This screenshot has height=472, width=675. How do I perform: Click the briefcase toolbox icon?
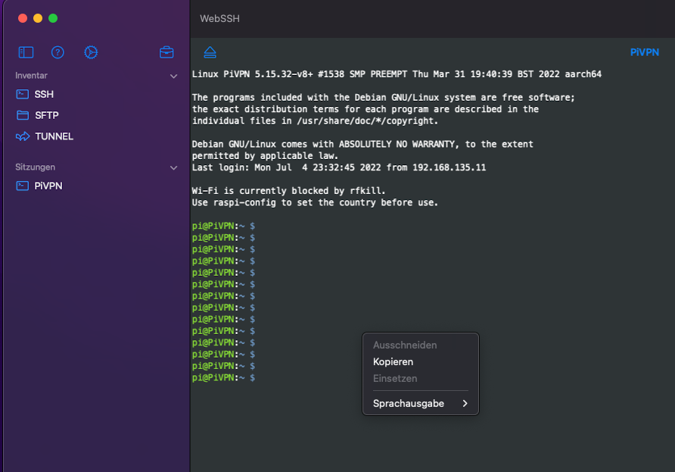(166, 52)
